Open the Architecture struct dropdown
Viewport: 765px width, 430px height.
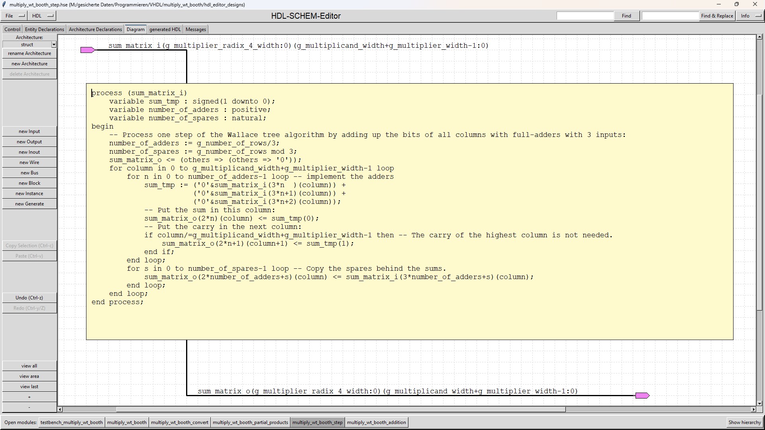pos(54,45)
